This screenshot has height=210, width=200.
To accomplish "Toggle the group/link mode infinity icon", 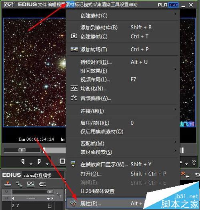I will [x=31, y=184].
